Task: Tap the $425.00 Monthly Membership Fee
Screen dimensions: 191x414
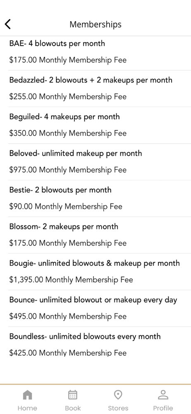Action: point(68,353)
